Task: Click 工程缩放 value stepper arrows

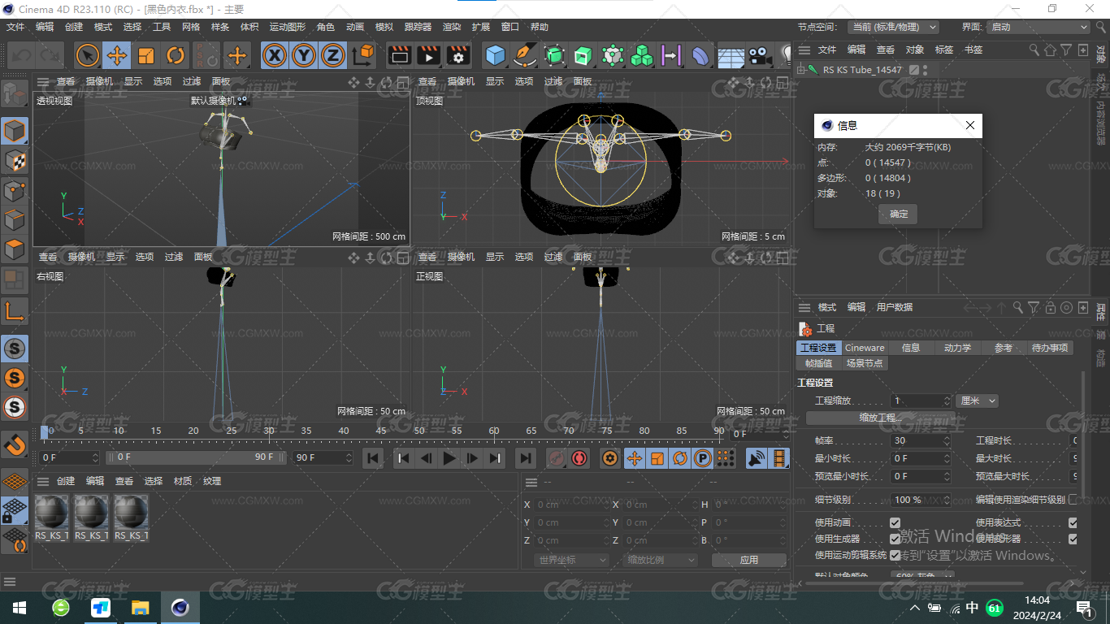Action: (947, 401)
